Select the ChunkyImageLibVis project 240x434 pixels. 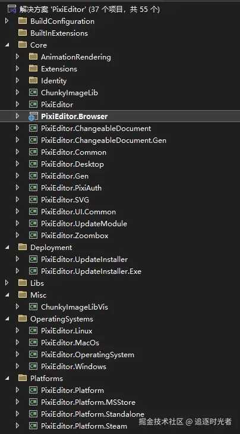74,307
